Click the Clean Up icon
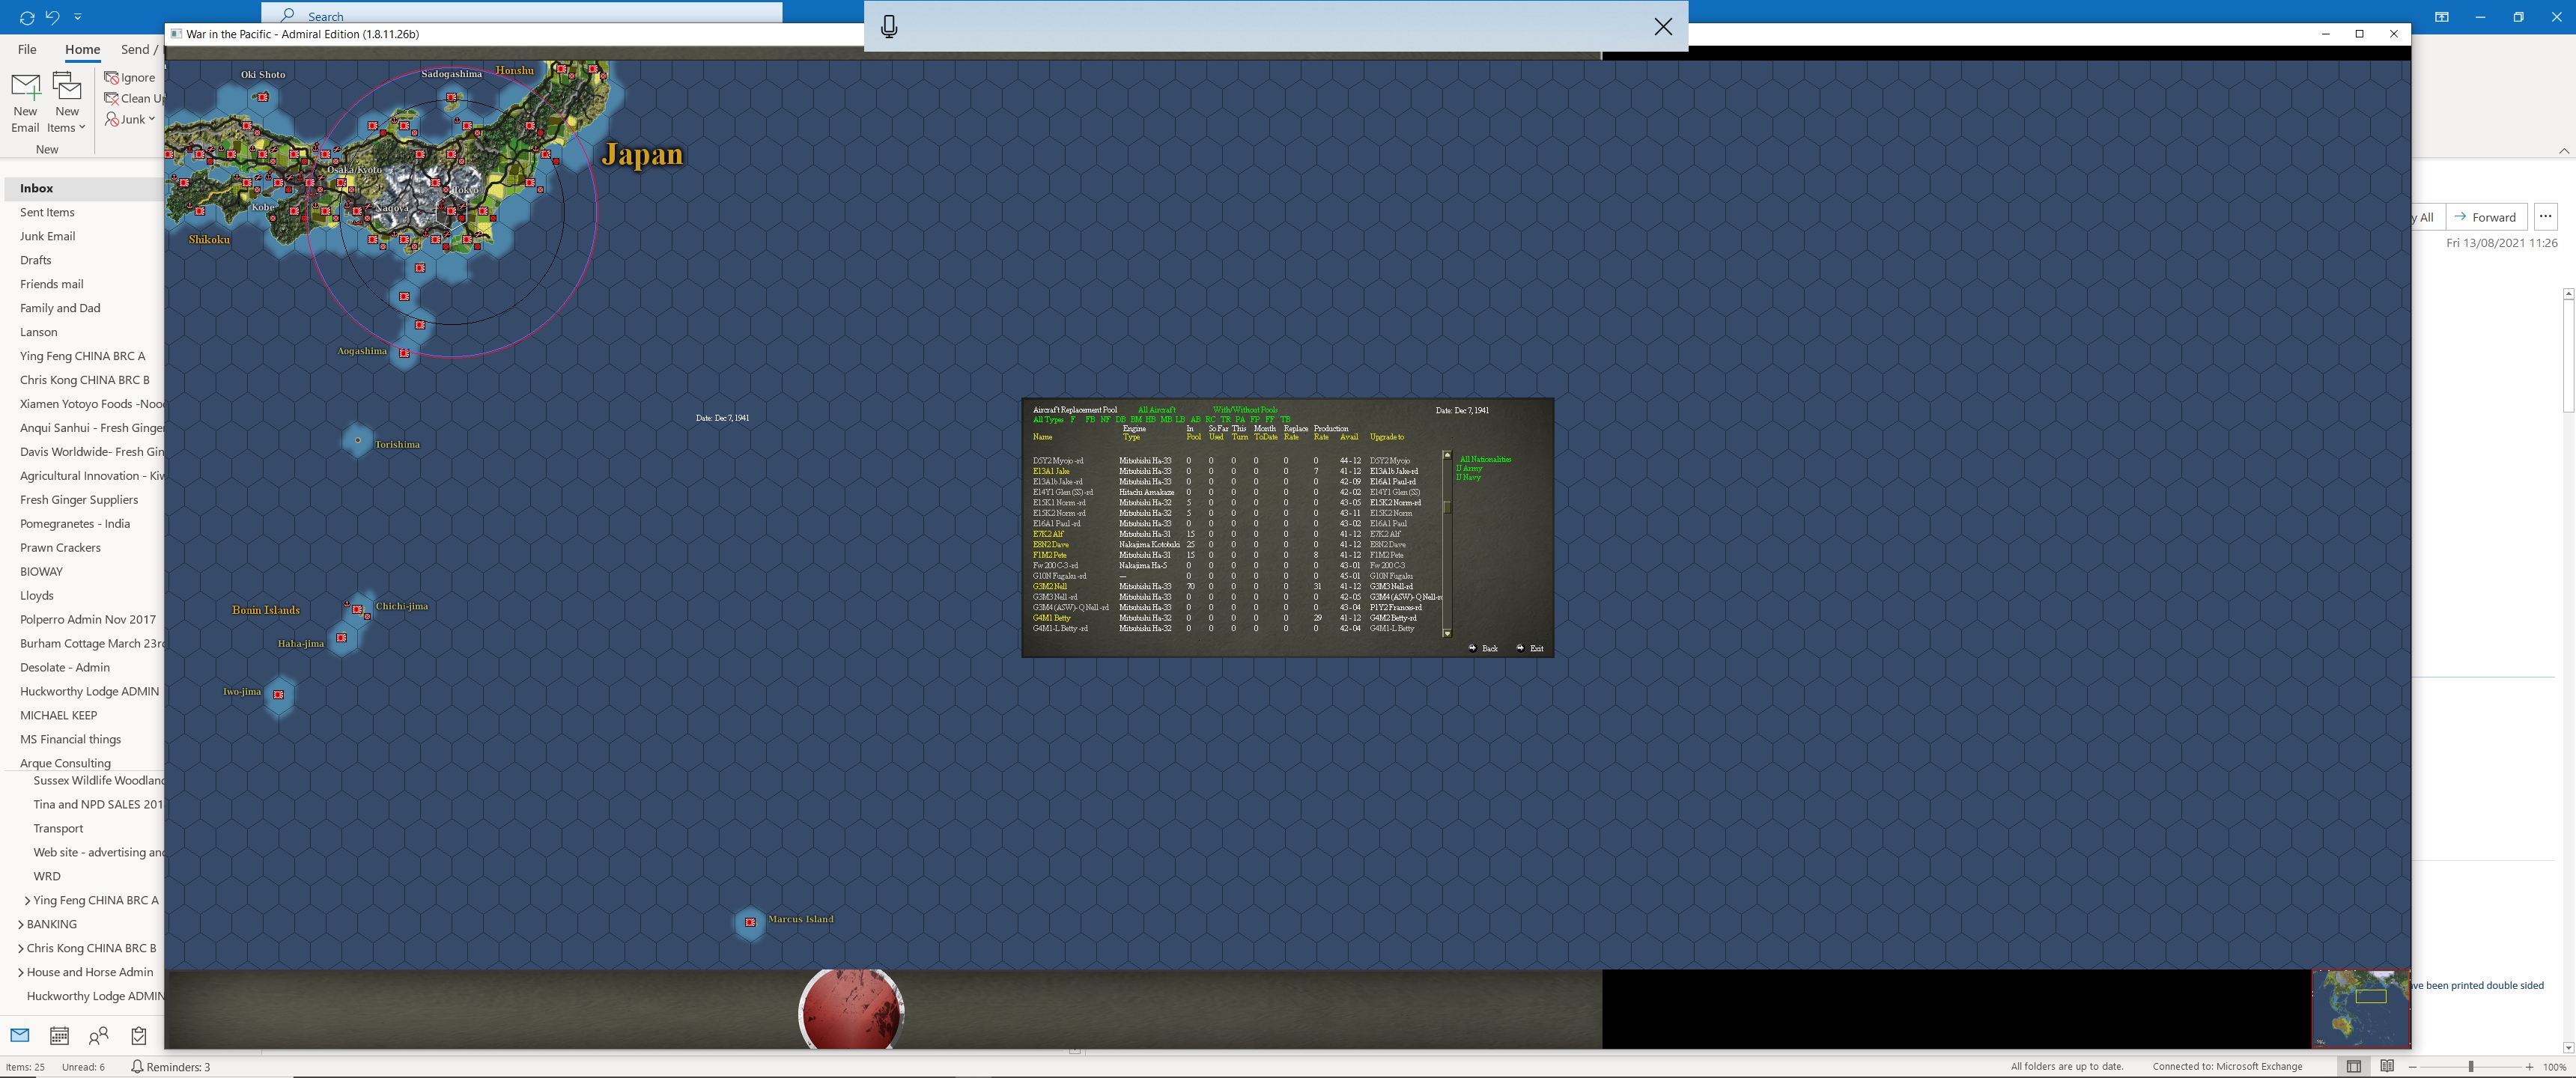This screenshot has width=2576, height=1078. (113, 98)
